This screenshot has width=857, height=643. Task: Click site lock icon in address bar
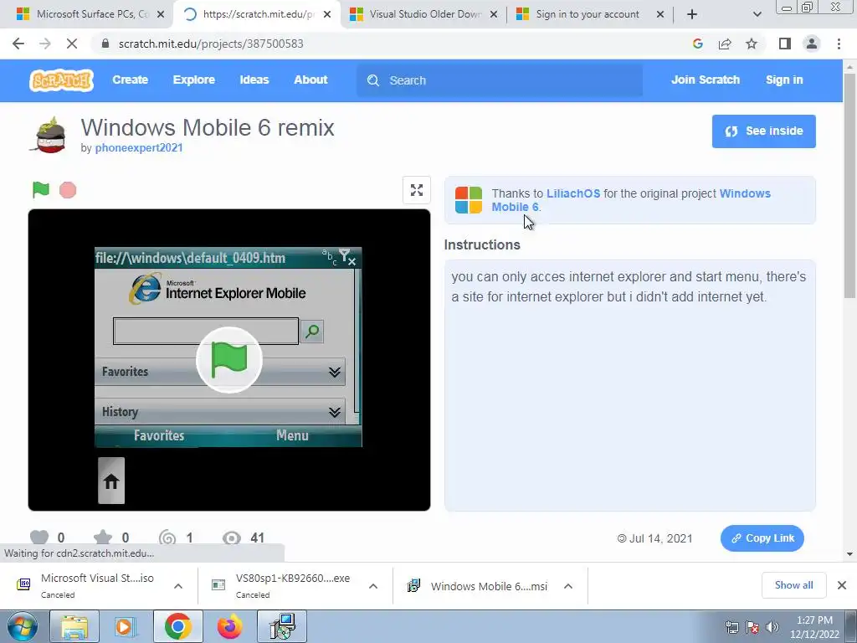coord(105,44)
